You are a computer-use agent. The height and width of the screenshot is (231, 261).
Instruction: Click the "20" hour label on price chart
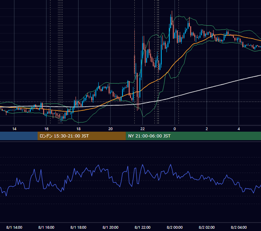(x=111, y=129)
